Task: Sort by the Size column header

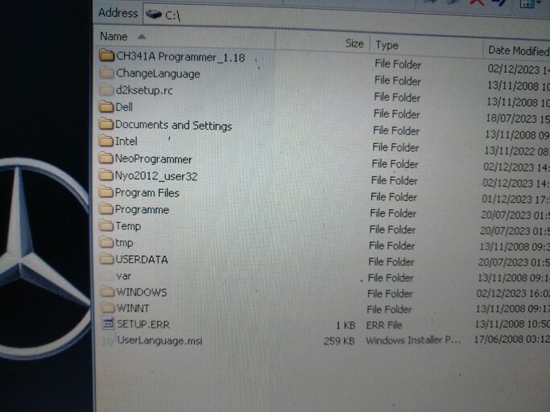Action: [x=323, y=43]
